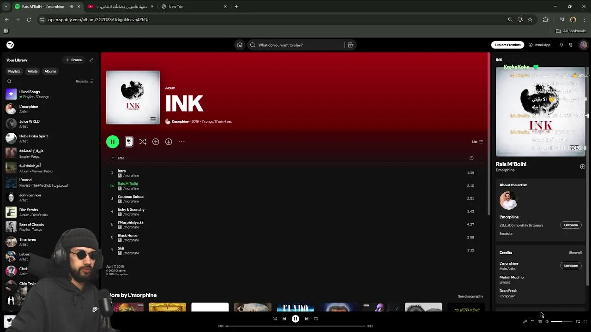Open more options for INK album
Screen dimensions: 591x332
click(181, 142)
